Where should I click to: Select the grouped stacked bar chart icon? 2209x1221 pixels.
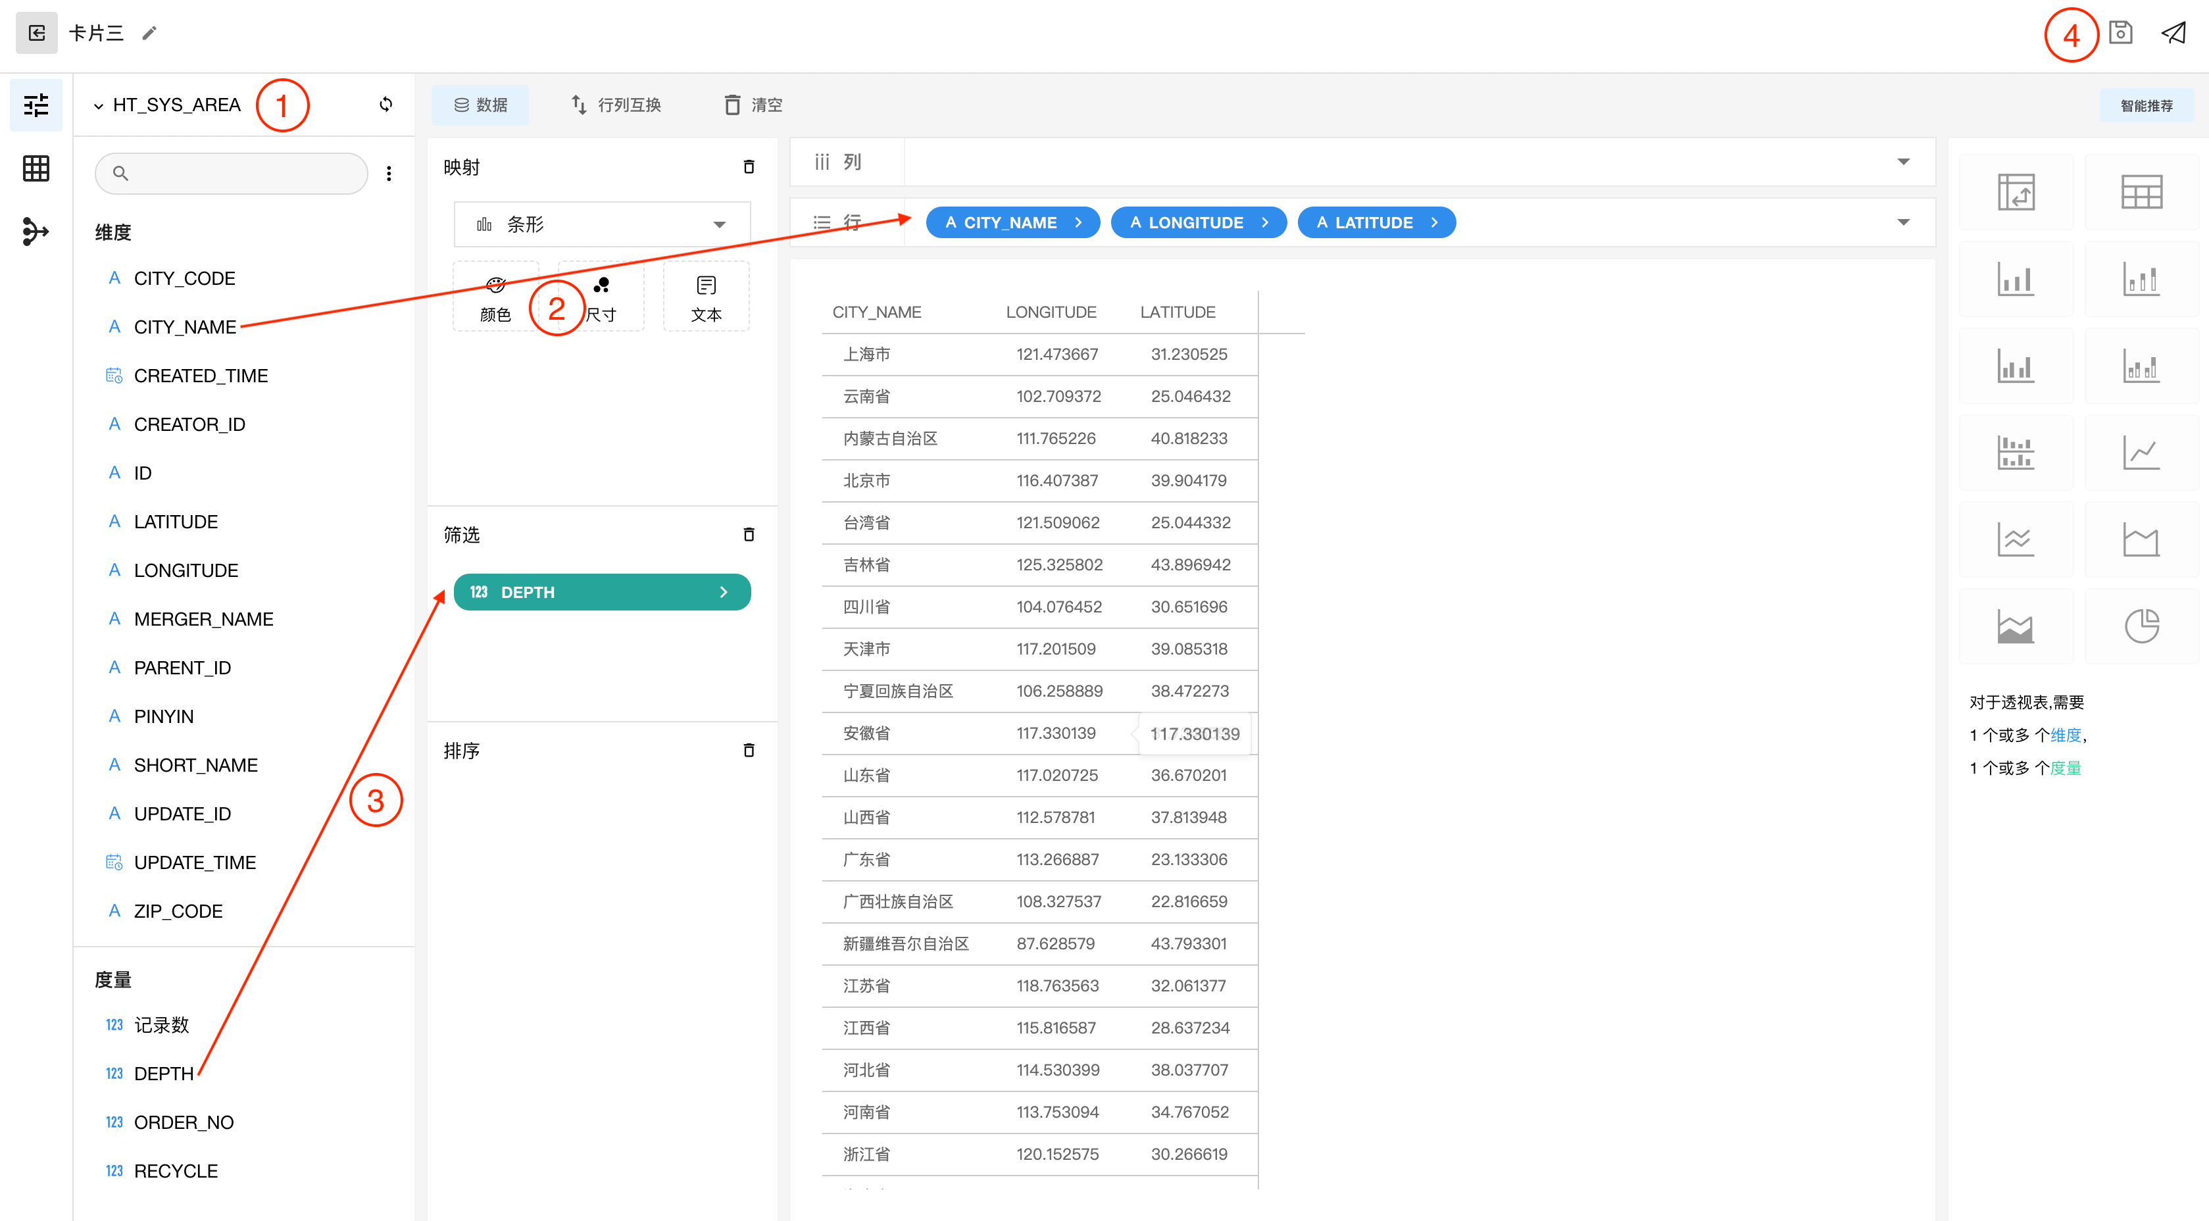click(2141, 366)
